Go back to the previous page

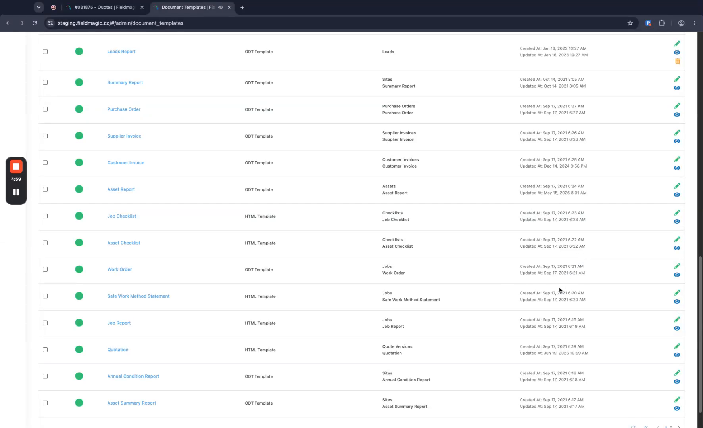click(x=8, y=23)
